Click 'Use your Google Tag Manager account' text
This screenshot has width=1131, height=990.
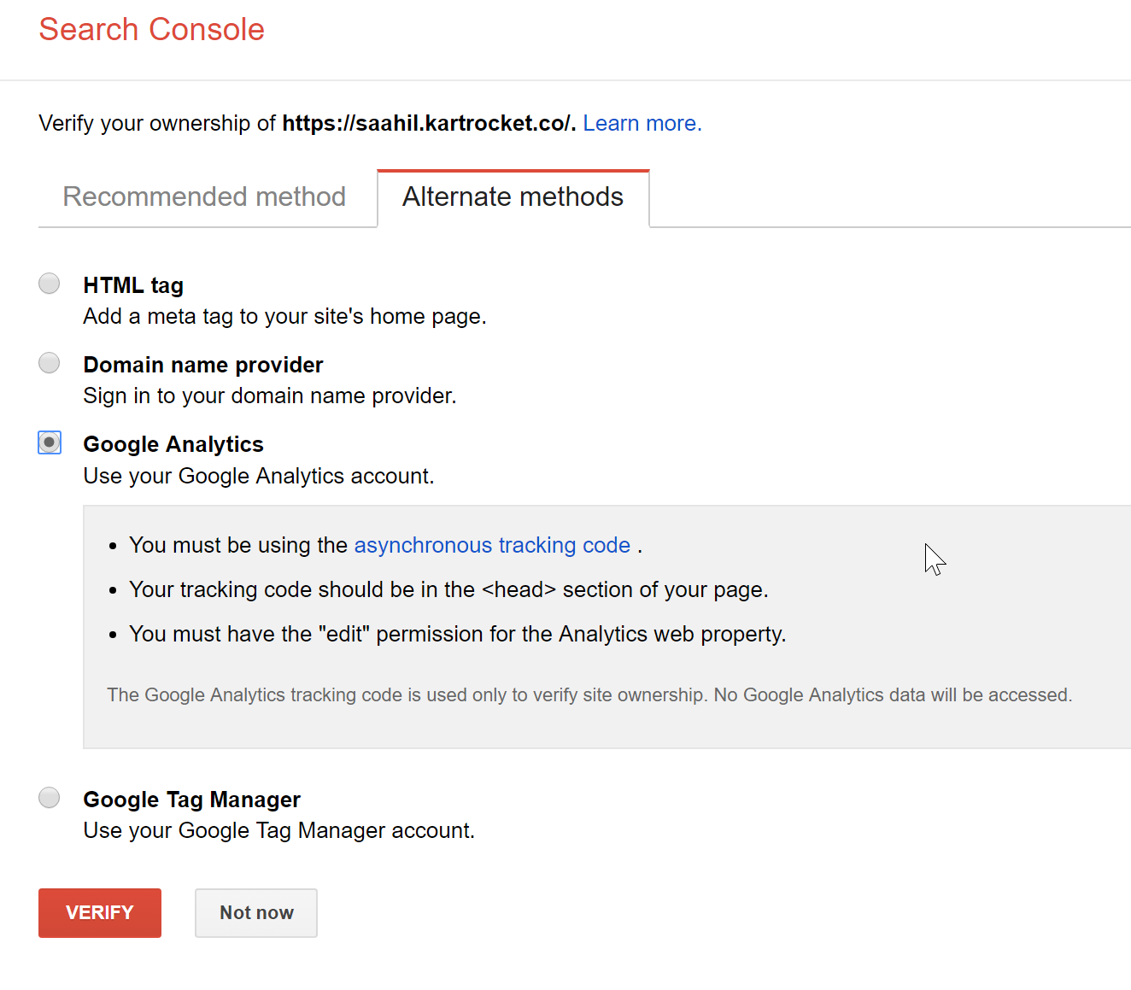coord(279,830)
